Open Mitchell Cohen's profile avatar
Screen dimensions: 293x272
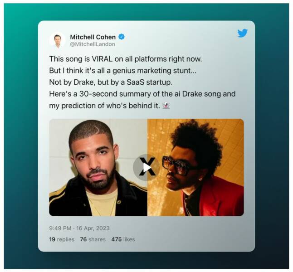(58, 41)
